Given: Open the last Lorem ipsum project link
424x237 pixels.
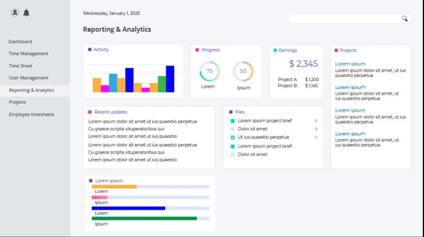Looking at the screenshot, I should [x=350, y=133].
